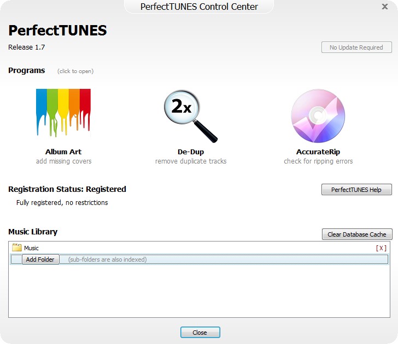Remove Music folder with [X]
Viewport: 398px width, 344px height.
[381, 248]
